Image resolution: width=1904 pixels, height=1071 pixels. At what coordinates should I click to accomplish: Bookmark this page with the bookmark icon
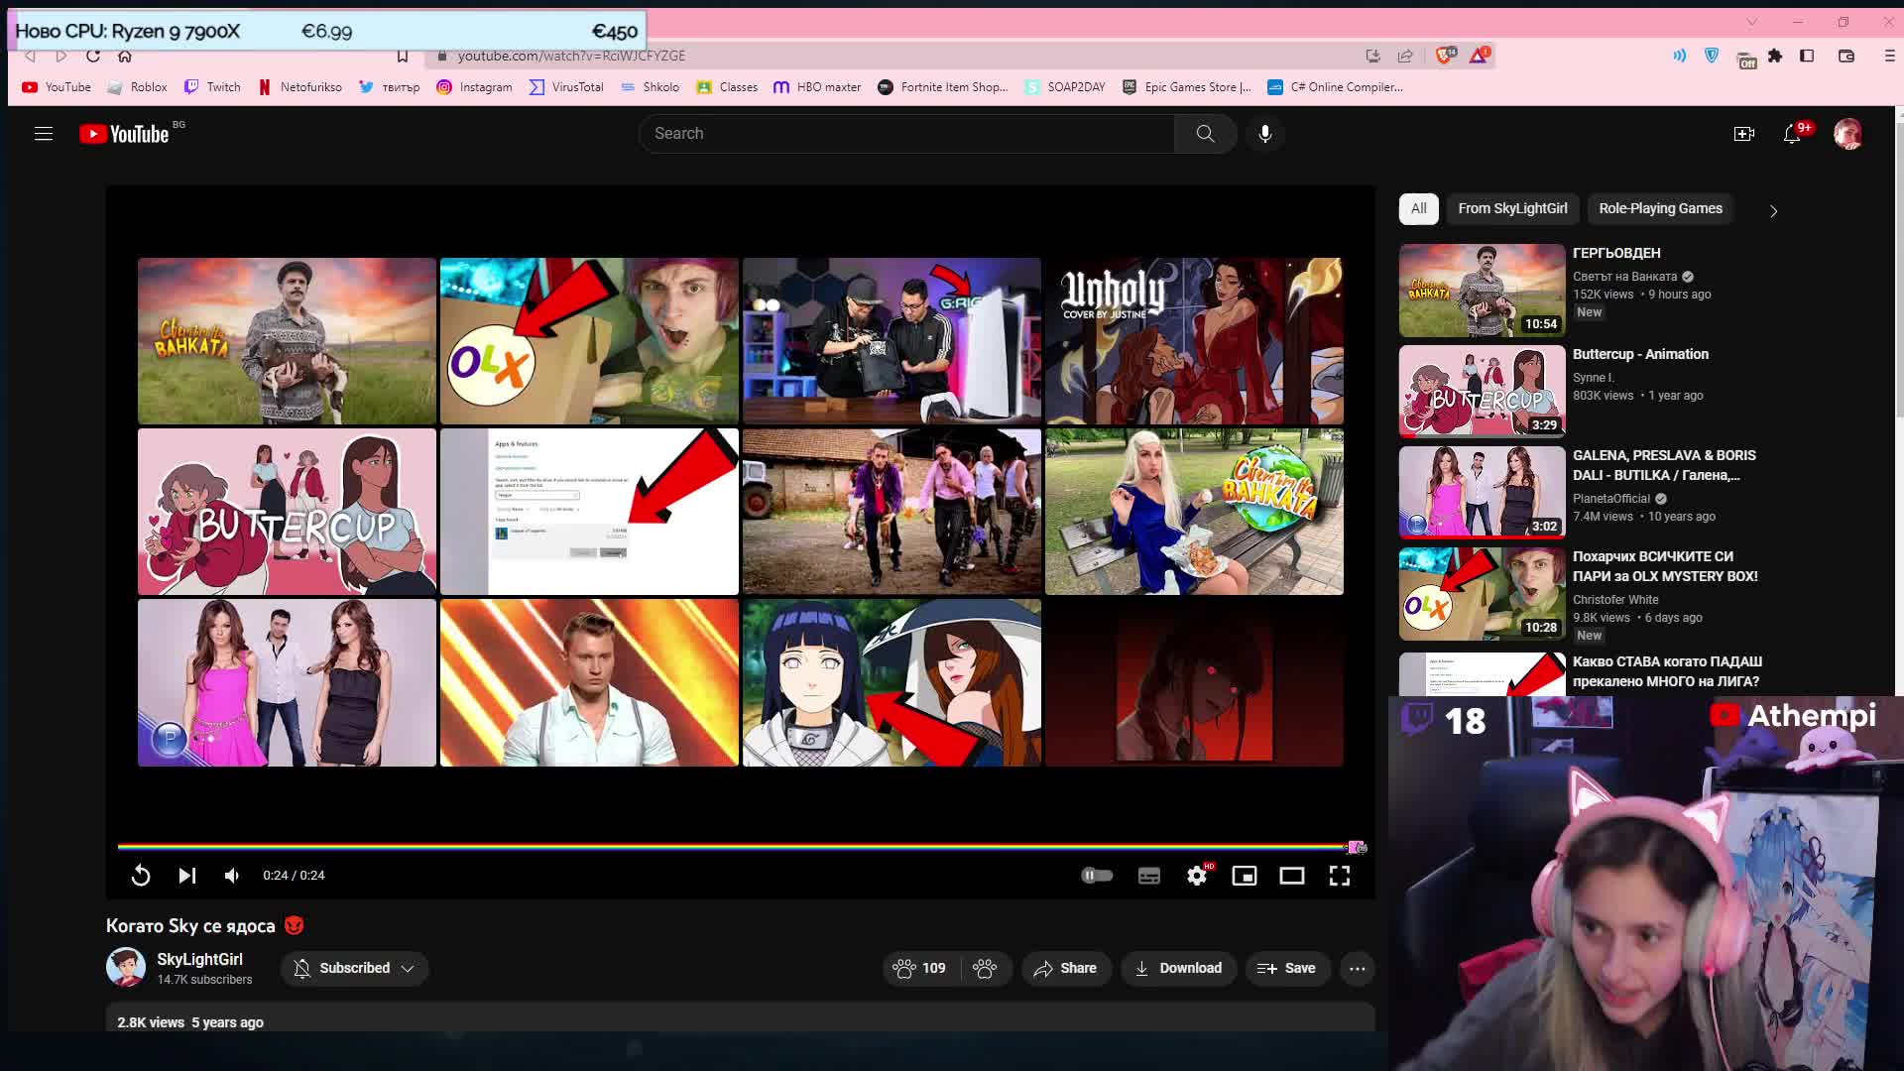coord(402,56)
